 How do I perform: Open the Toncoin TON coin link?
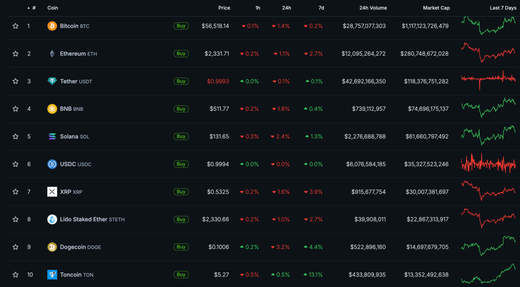(x=76, y=275)
